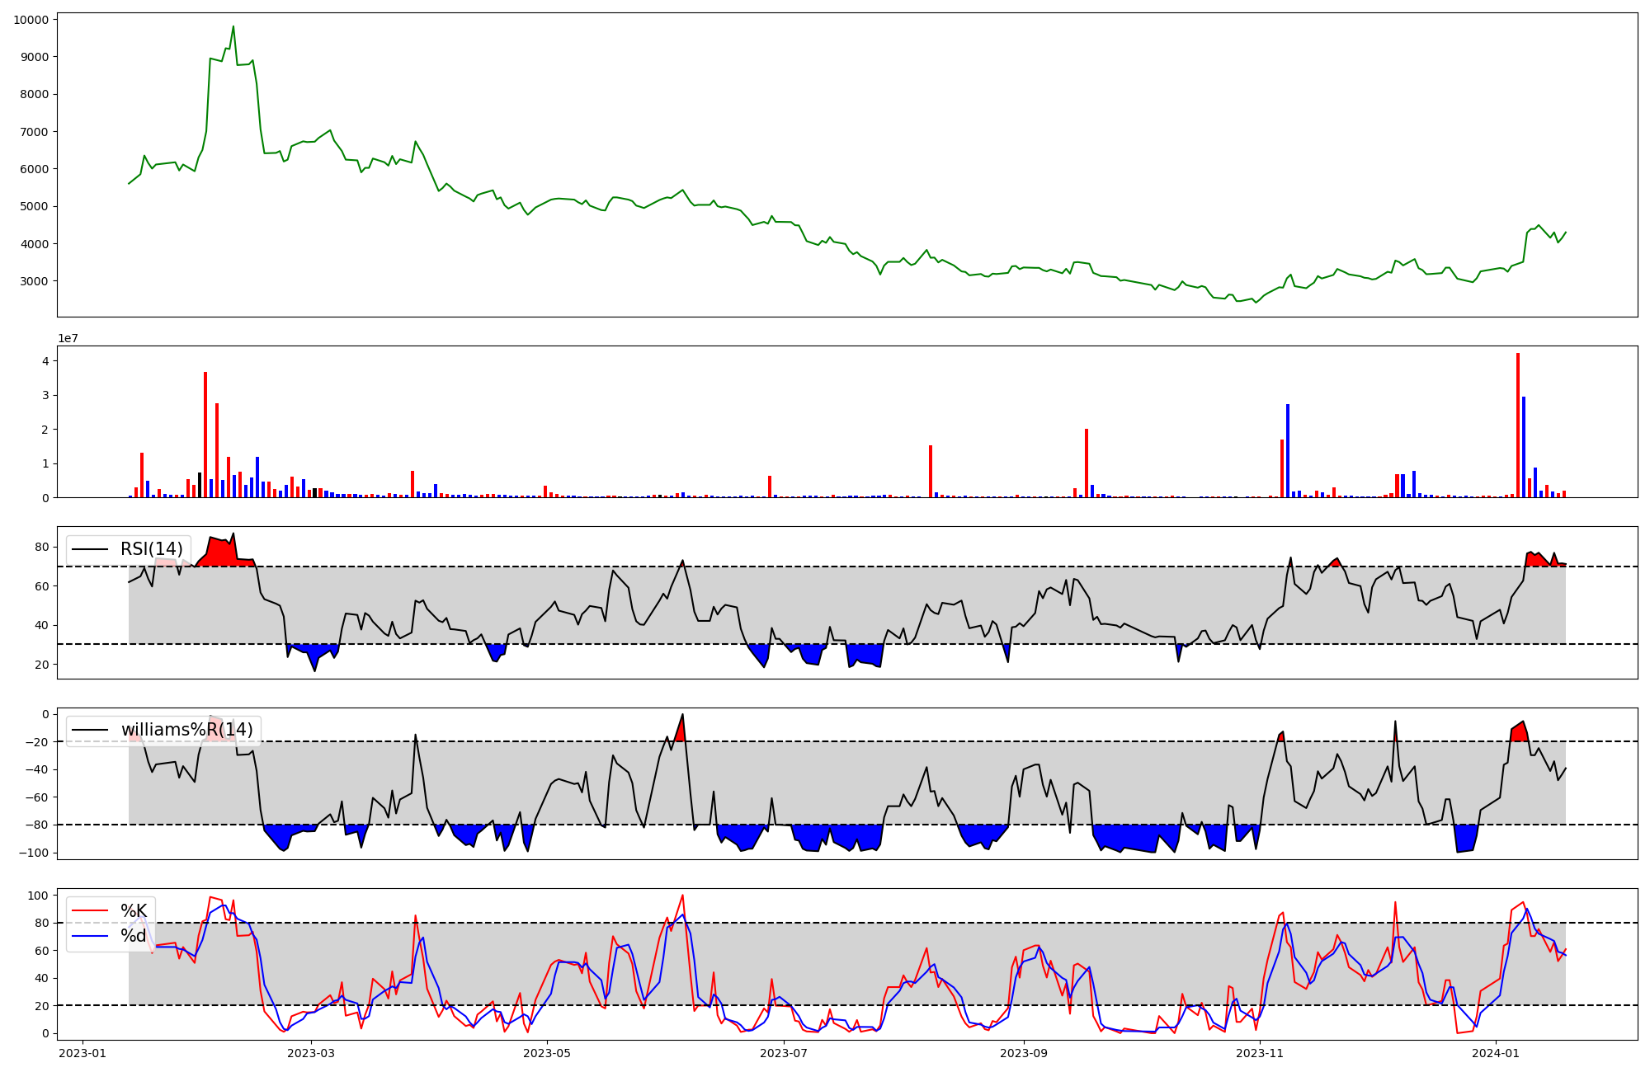Click the 100 label on stochastic axis
The image size is (1650, 1072).
(x=39, y=896)
